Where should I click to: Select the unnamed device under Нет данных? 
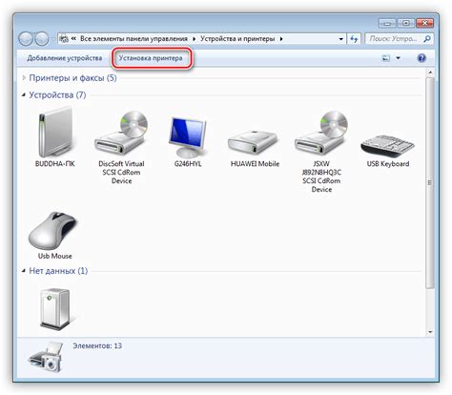[55, 308]
